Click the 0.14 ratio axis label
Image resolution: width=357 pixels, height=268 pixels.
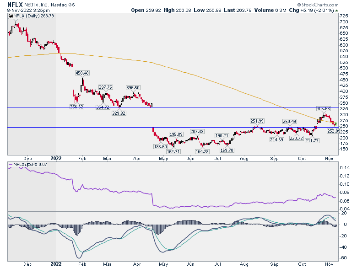pyautogui.click(x=345, y=168)
